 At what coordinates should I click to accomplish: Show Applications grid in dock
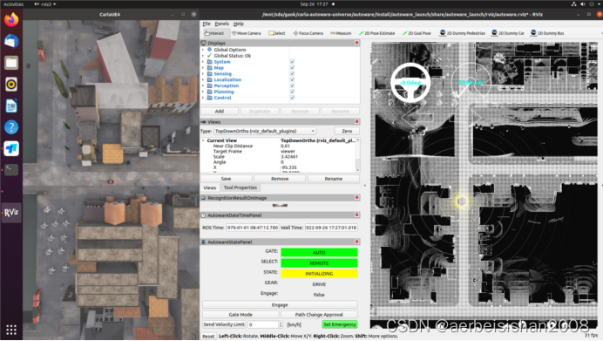click(11, 330)
